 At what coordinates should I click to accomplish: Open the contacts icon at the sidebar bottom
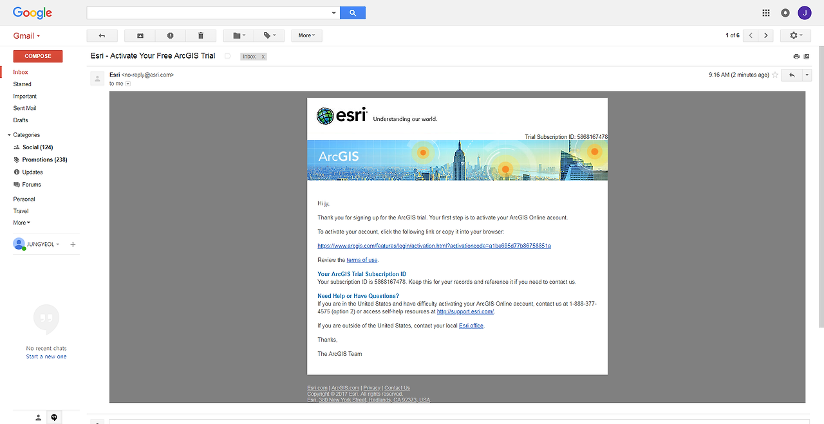click(39, 418)
